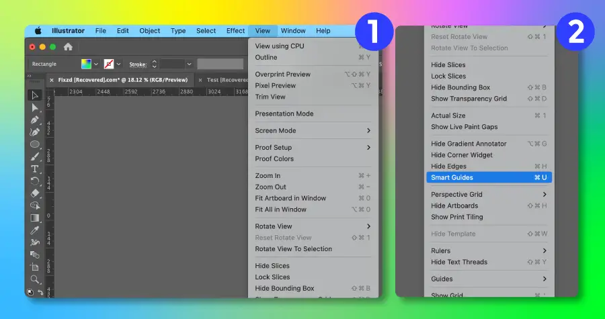Screen dimensions: 605x319
Task: Toggle Smart Guides in the View menu
Action: (489, 177)
